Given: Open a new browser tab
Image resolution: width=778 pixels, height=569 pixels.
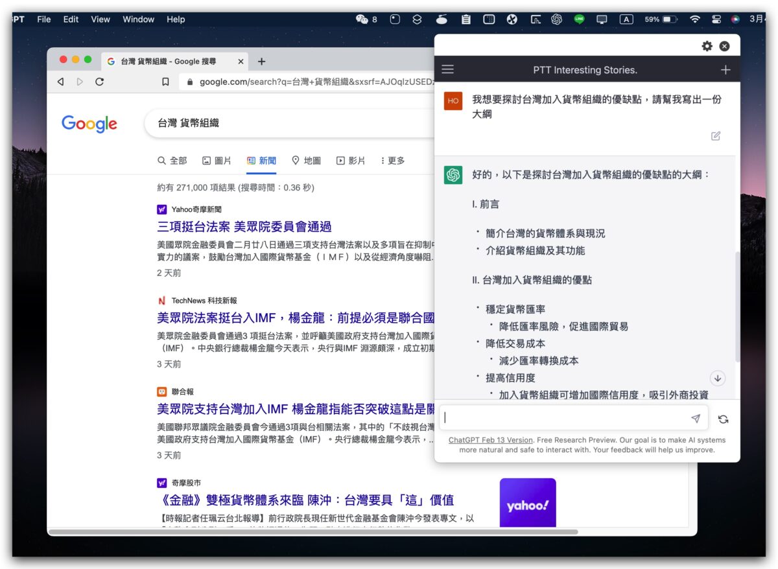Looking at the screenshot, I should (261, 62).
